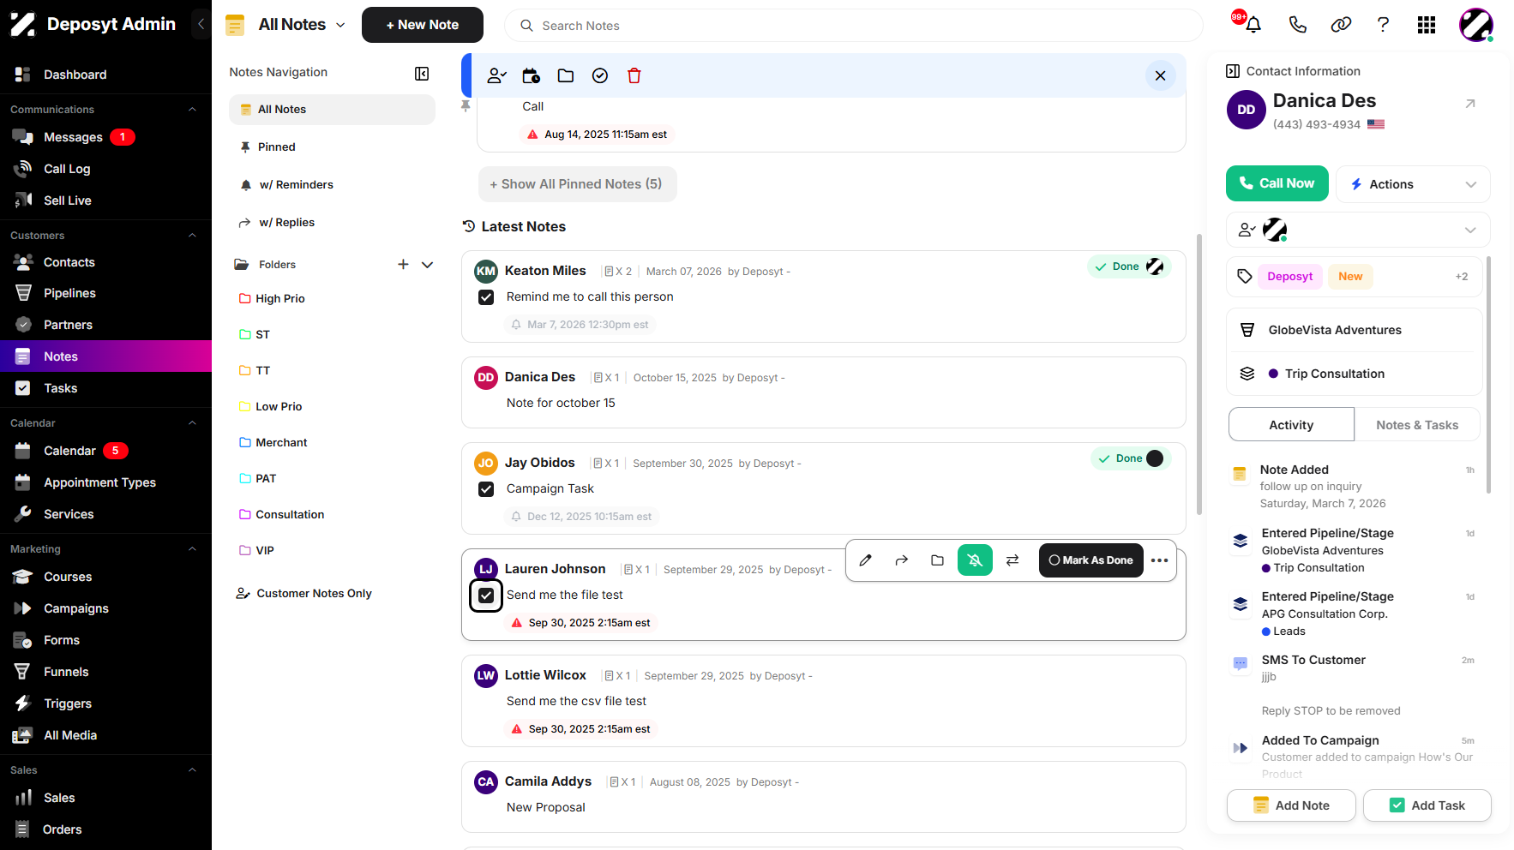
Task: Open the three-dot more options on note toolbar
Action: [x=1160, y=560]
